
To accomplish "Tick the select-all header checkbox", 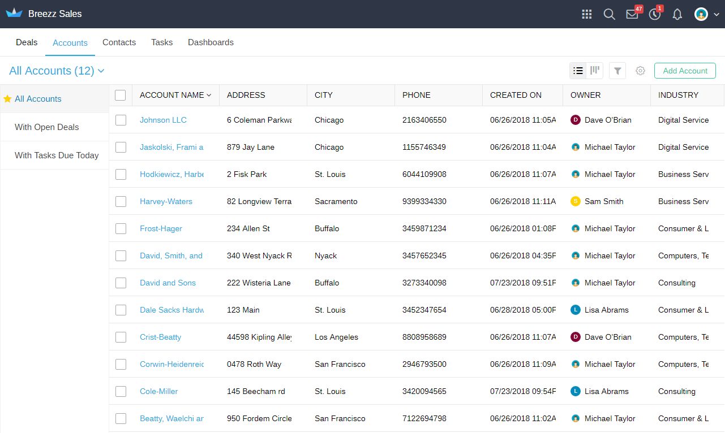I will click(x=121, y=95).
